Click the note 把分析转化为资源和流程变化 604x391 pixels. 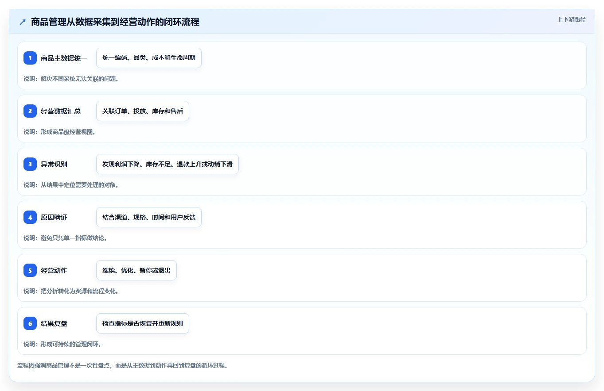tap(71, 291)
